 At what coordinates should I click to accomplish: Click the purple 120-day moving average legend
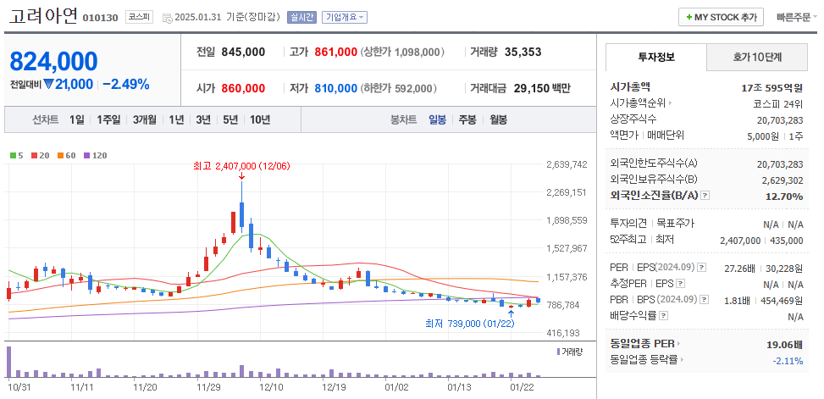95,155
